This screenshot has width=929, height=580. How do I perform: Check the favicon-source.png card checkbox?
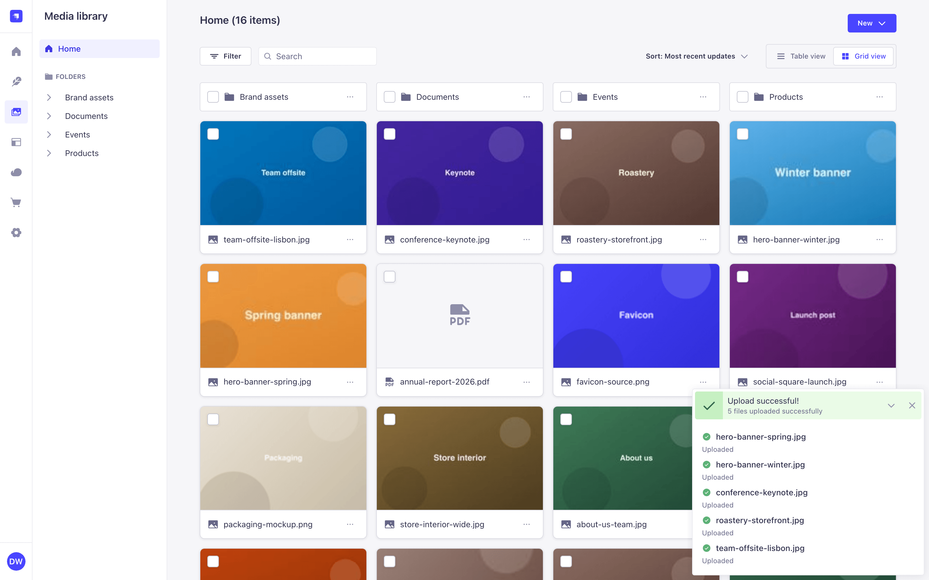point(566,277)
